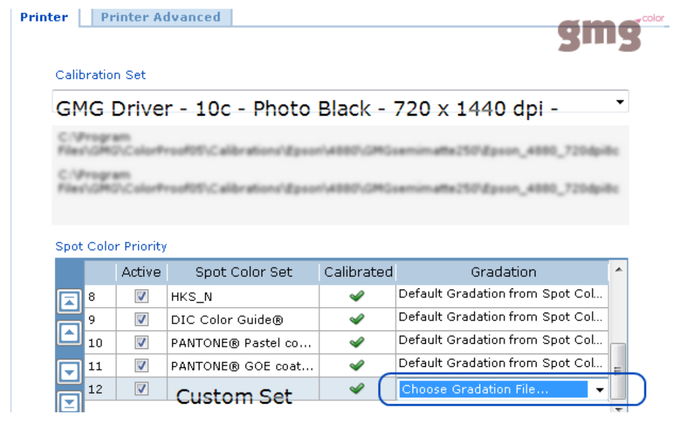
Task: Open the Calibration Set dropdown
Action: click(619, 102)
